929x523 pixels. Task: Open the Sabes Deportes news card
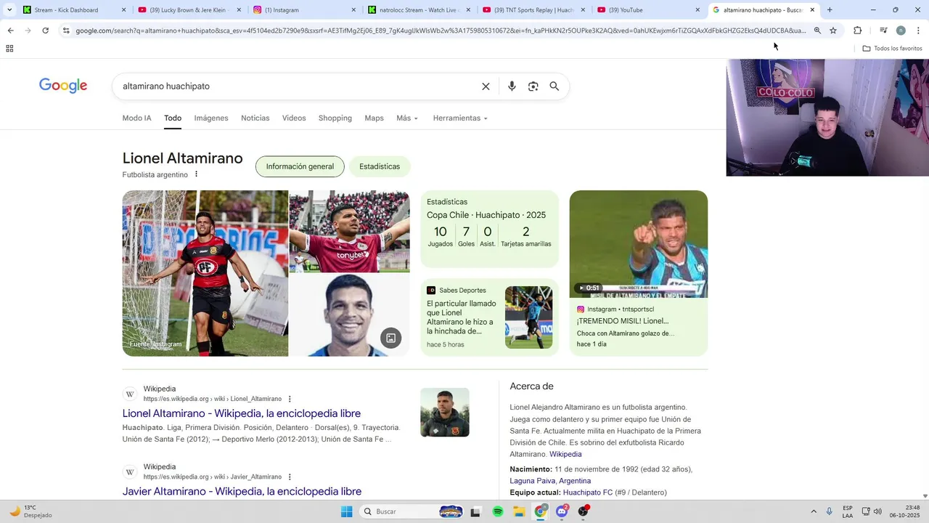coord(490,317)
